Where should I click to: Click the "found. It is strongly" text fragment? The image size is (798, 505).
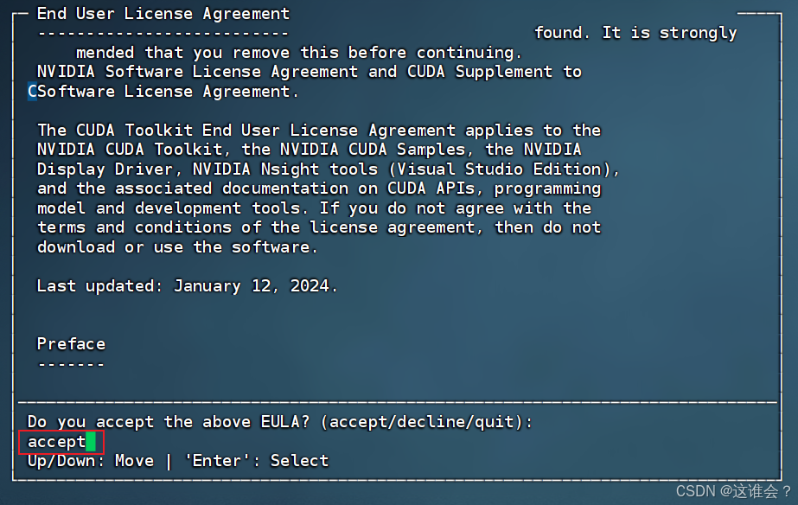tap(635, 33)
